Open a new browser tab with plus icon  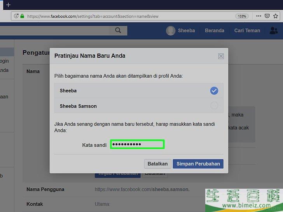(x=8, y=5)
